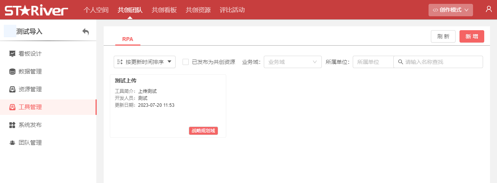The image size is (497, 183).
Task: Click the user profile icon
Action: (488, 9)
